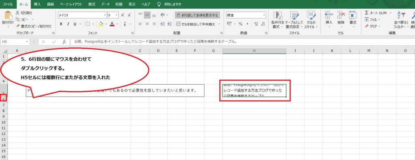This screenshot has height=160, width=415.
Task: Center text horizontally
Action: click(147, 24)
